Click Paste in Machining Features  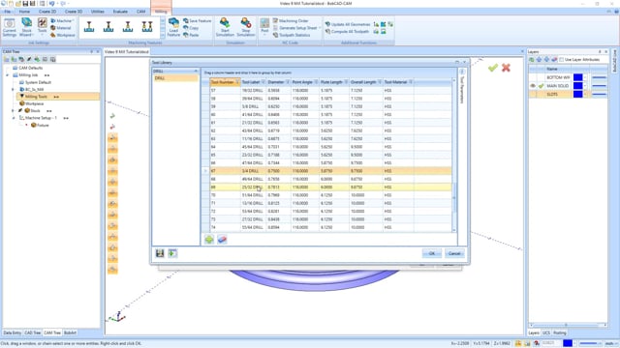191,35
